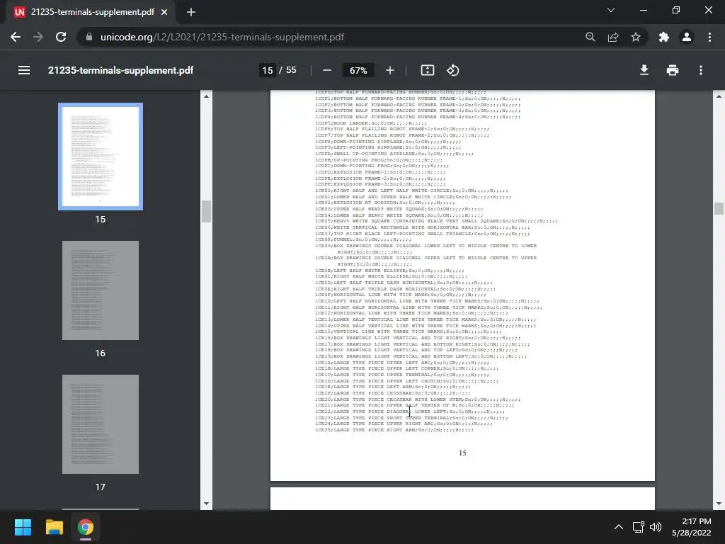The width and height of the screenshot is (725, 544).
Task: Open the tab search chevron
Action: (611, 10)
